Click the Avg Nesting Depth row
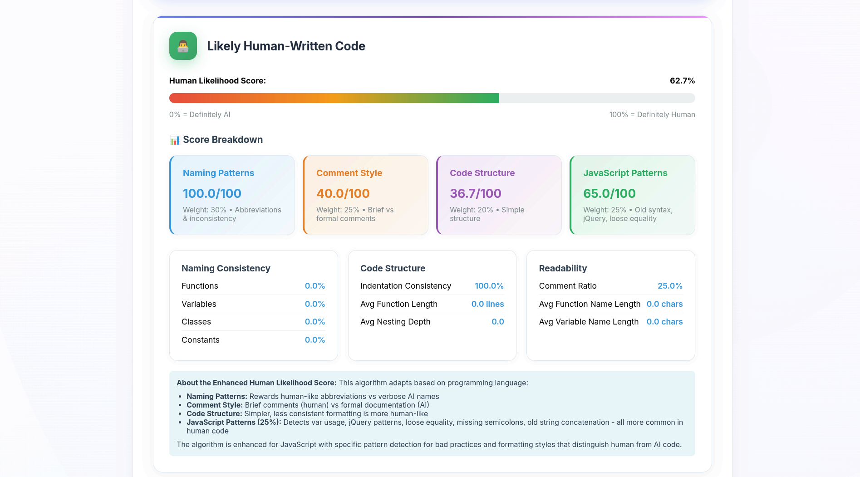 coord(432,322)
